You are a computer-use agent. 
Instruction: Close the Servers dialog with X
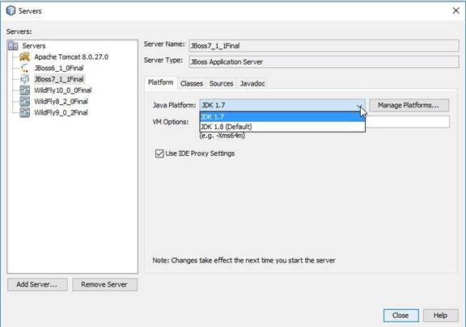(x=456, y=10)
